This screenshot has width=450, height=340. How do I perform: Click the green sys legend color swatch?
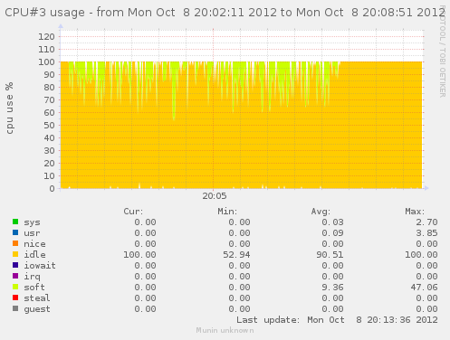(15, 222)
